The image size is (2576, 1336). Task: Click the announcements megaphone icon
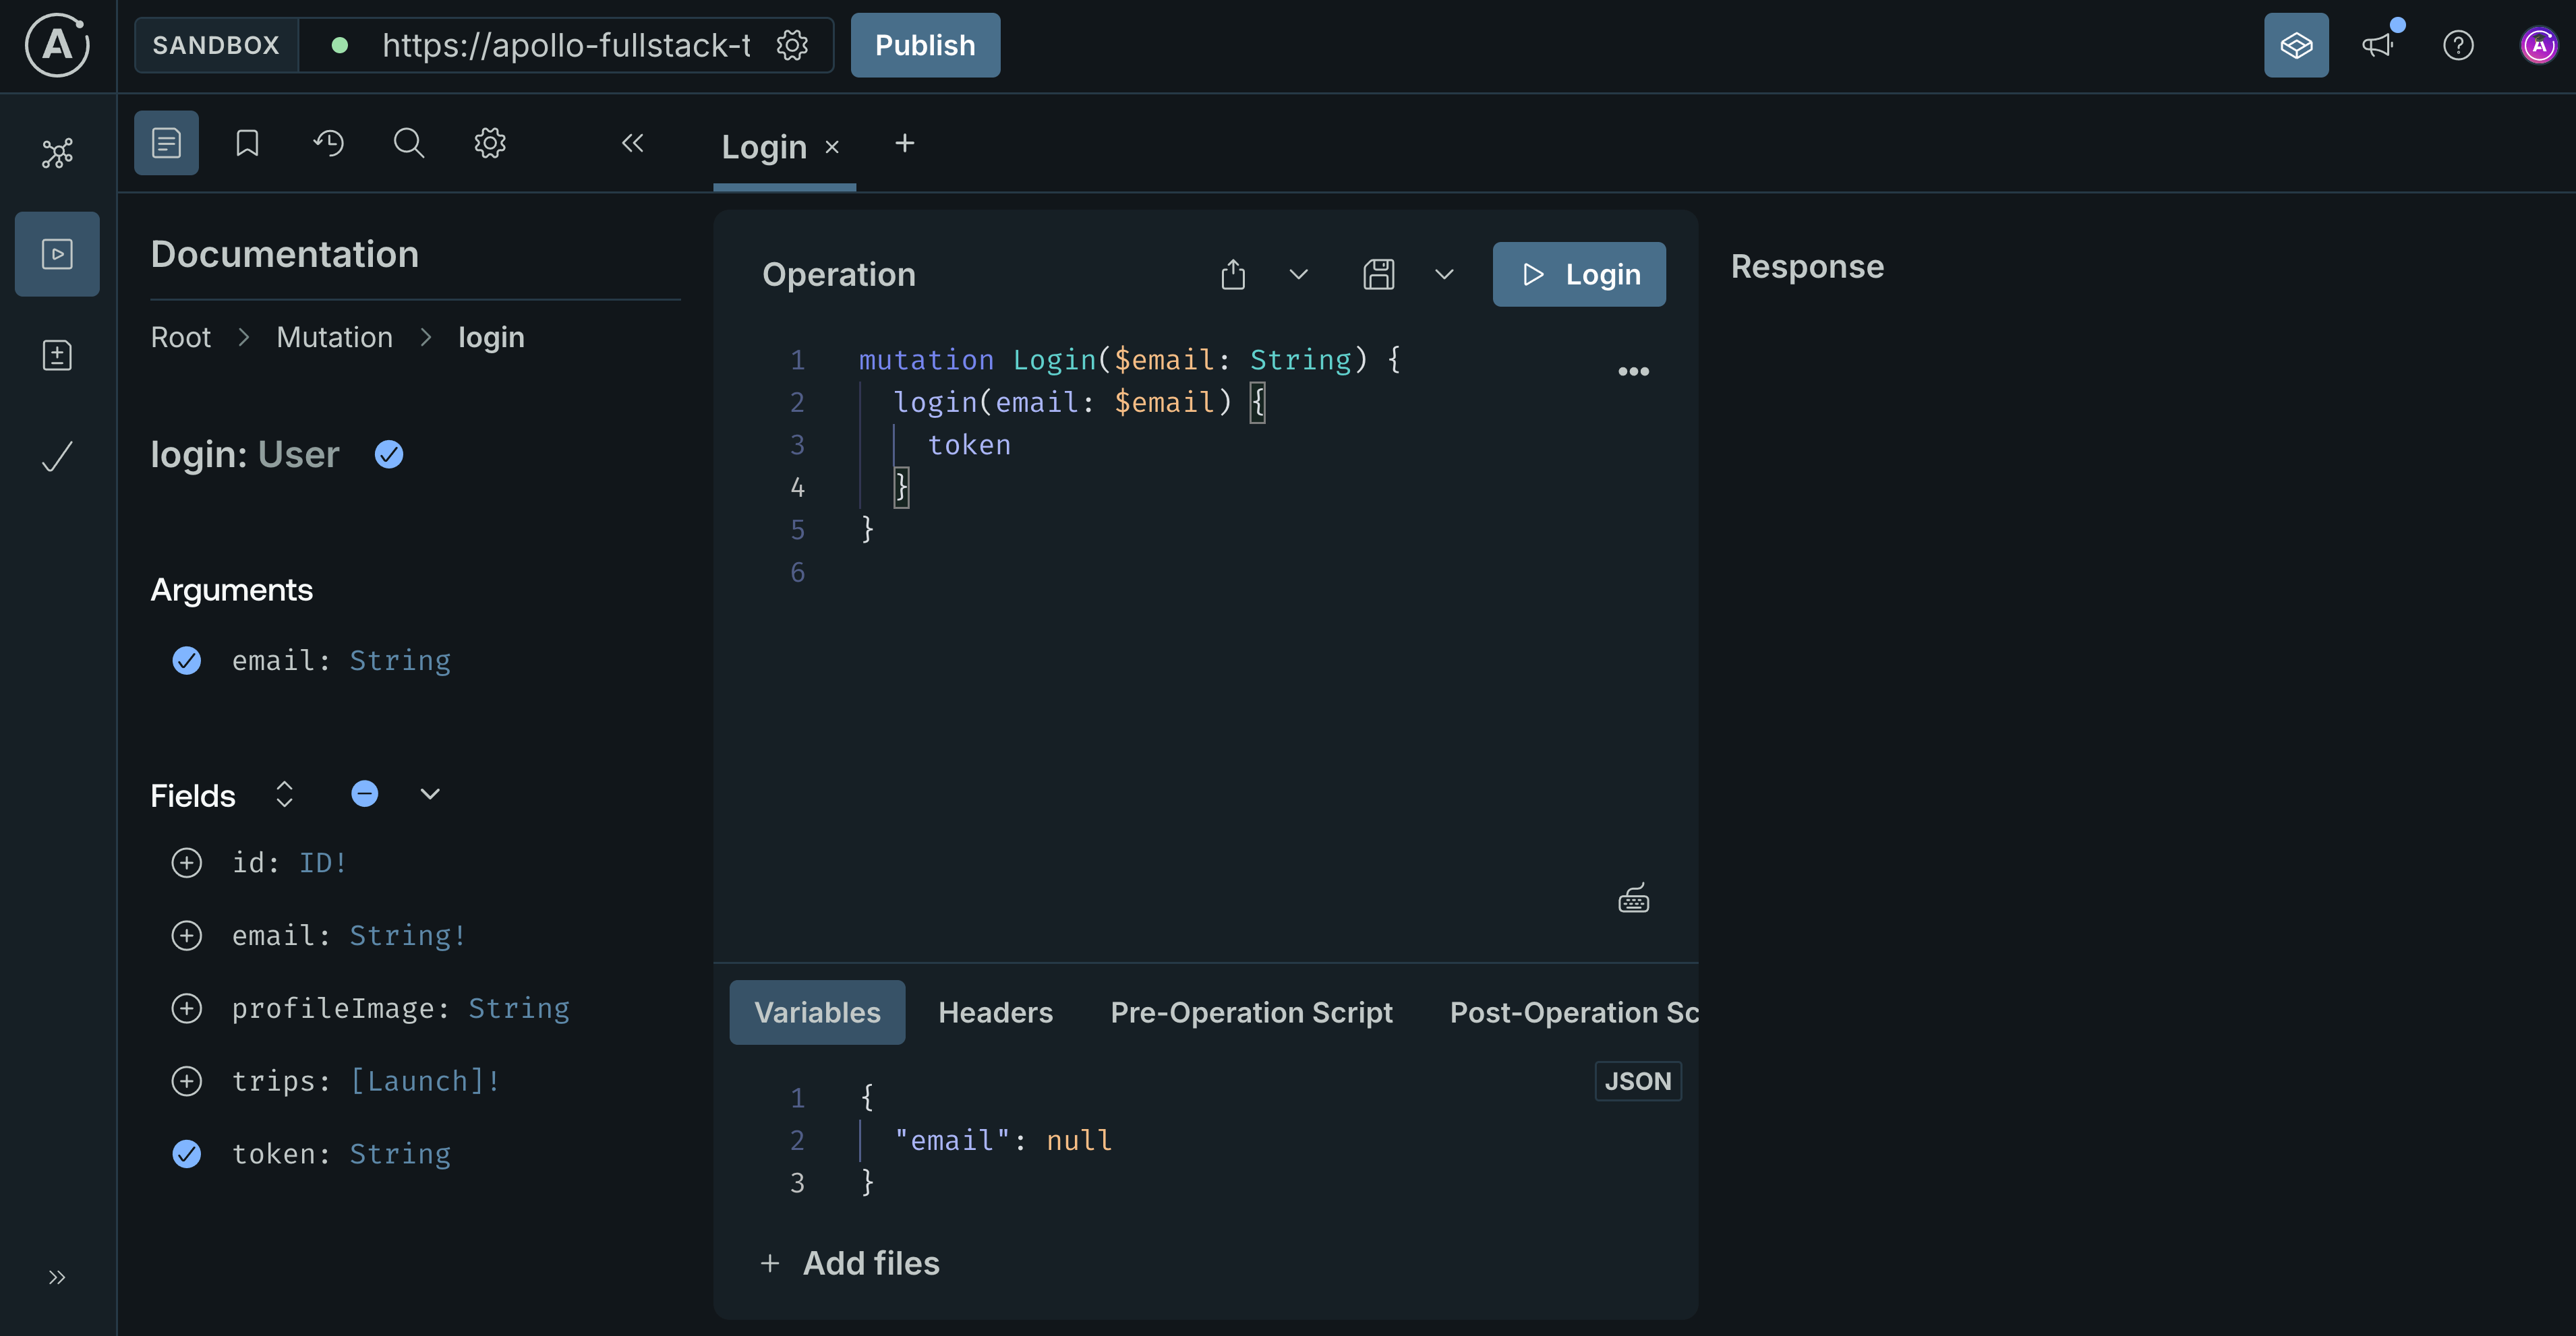(2377, 45)
